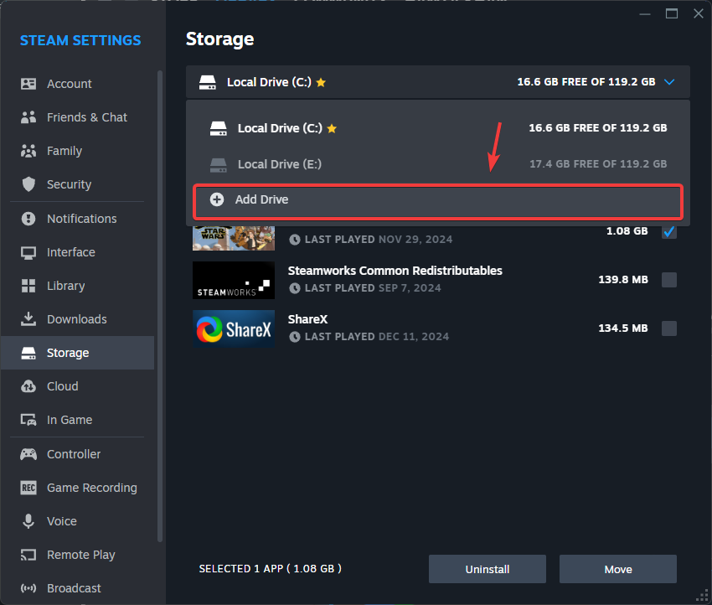
Task: Click the Broadcast settings icon
Action: 28,588
